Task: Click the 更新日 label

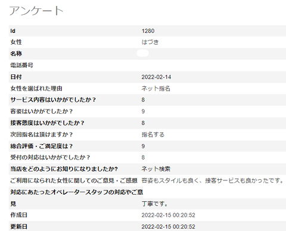Action: coord(19,226)
